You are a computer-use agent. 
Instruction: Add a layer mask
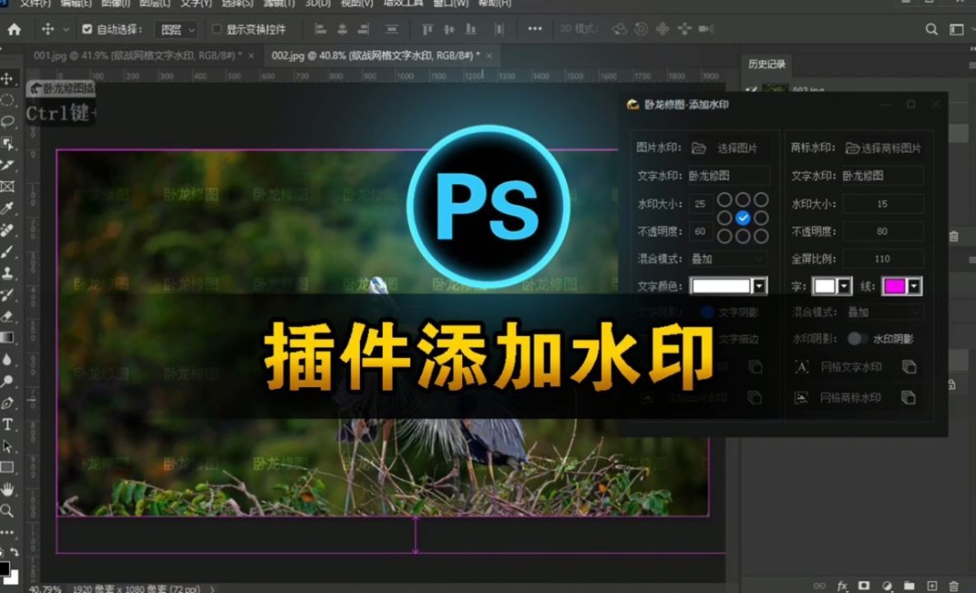864,584
